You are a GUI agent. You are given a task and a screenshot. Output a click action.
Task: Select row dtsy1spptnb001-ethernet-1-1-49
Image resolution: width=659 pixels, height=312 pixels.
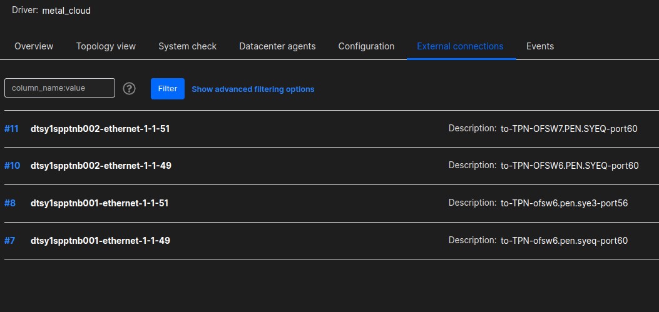[332, 241]
